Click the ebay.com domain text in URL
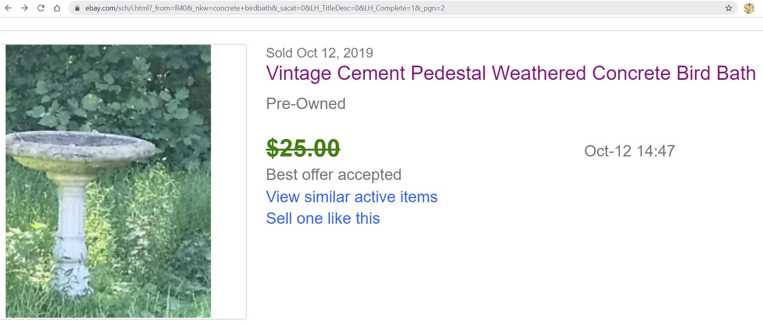The height and width of the screenshot is (325, 763). [100, 8]
